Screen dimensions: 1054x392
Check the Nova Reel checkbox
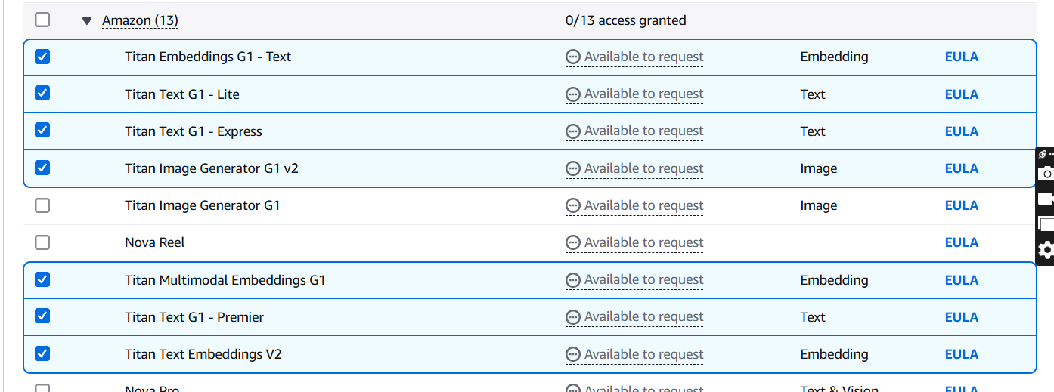click(42, 242)
